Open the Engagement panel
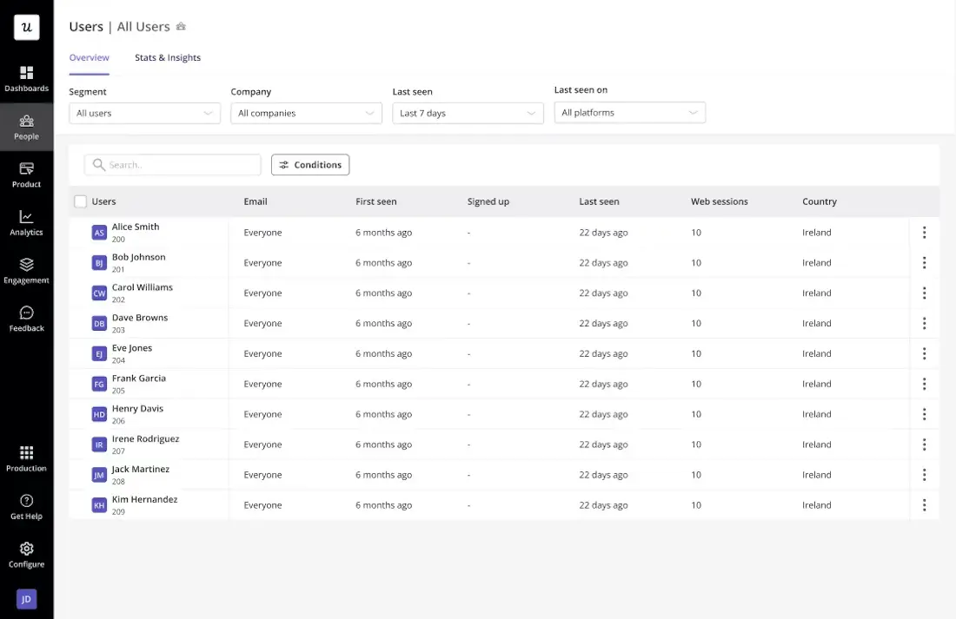 click(x=26, y=270)
